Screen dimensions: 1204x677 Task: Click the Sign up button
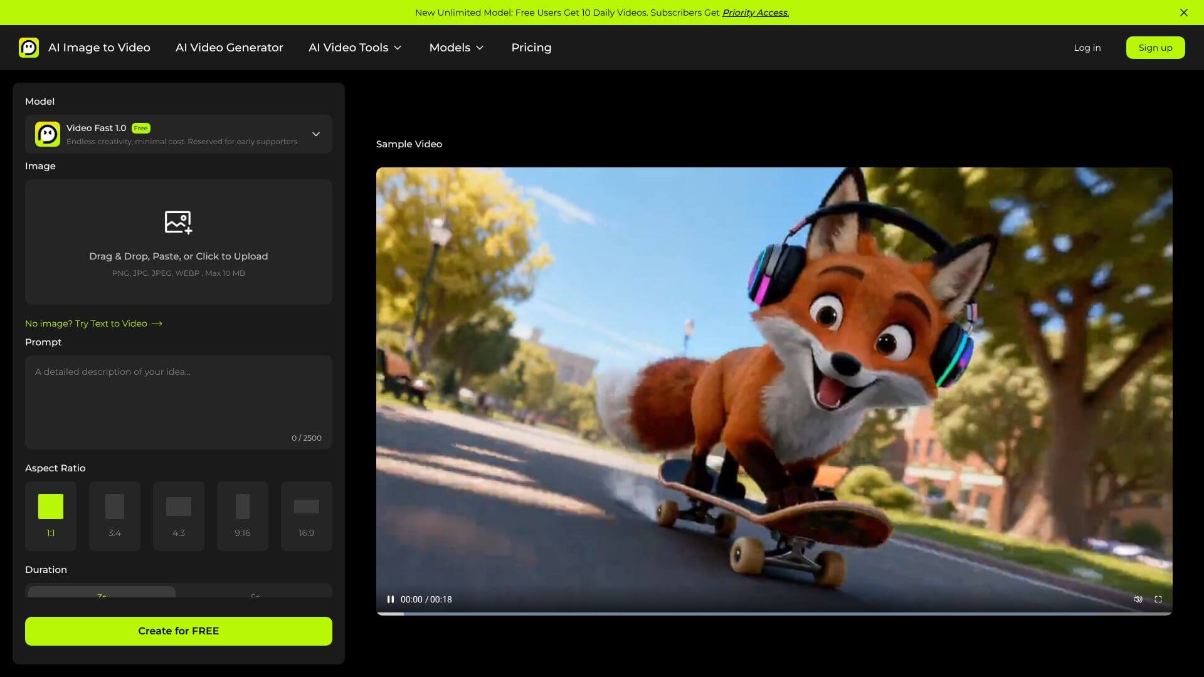coord(1155,48)
